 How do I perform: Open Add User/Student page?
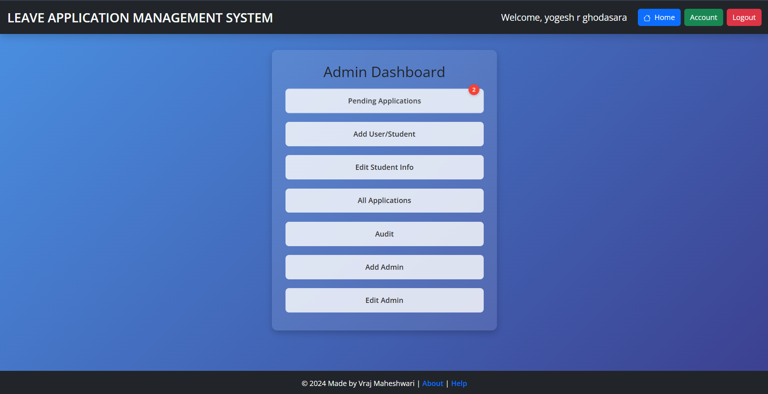pos(384,134)
